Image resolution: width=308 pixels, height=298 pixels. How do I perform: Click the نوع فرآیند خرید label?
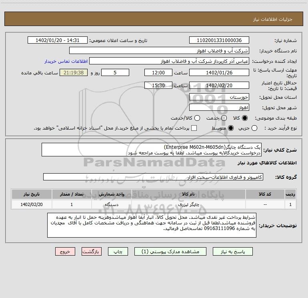click(280, 128)
